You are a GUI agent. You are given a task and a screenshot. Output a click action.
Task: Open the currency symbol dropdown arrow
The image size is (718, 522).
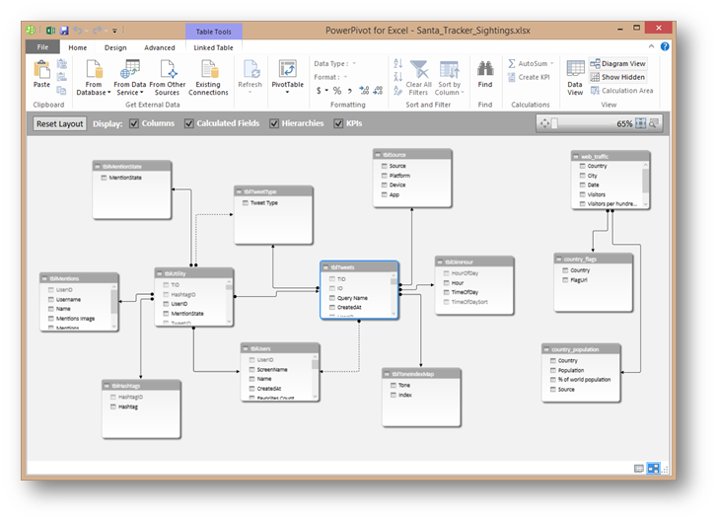(x=327, y=91)
